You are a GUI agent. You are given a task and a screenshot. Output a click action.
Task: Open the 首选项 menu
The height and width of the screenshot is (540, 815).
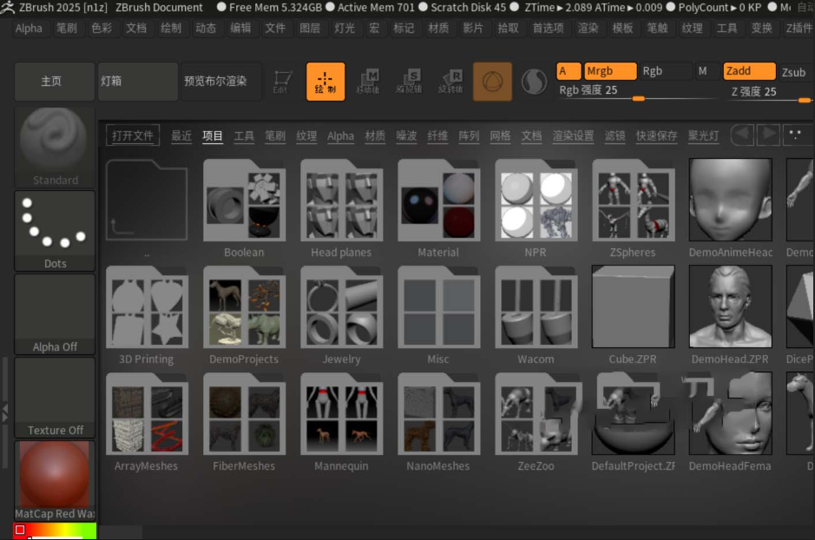(548, 28)
